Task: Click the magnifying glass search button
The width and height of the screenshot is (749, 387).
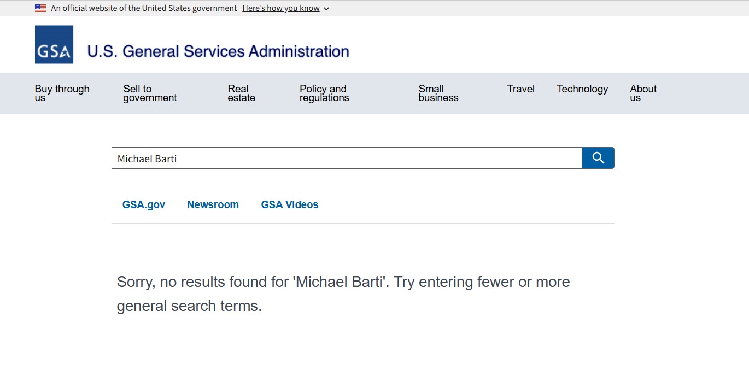Action: tap(598, 158)
